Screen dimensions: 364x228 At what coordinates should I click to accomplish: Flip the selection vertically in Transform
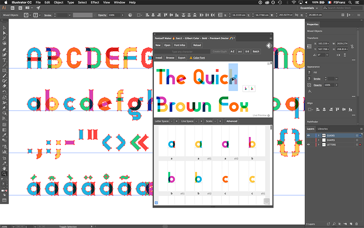(x=345, y=55)
